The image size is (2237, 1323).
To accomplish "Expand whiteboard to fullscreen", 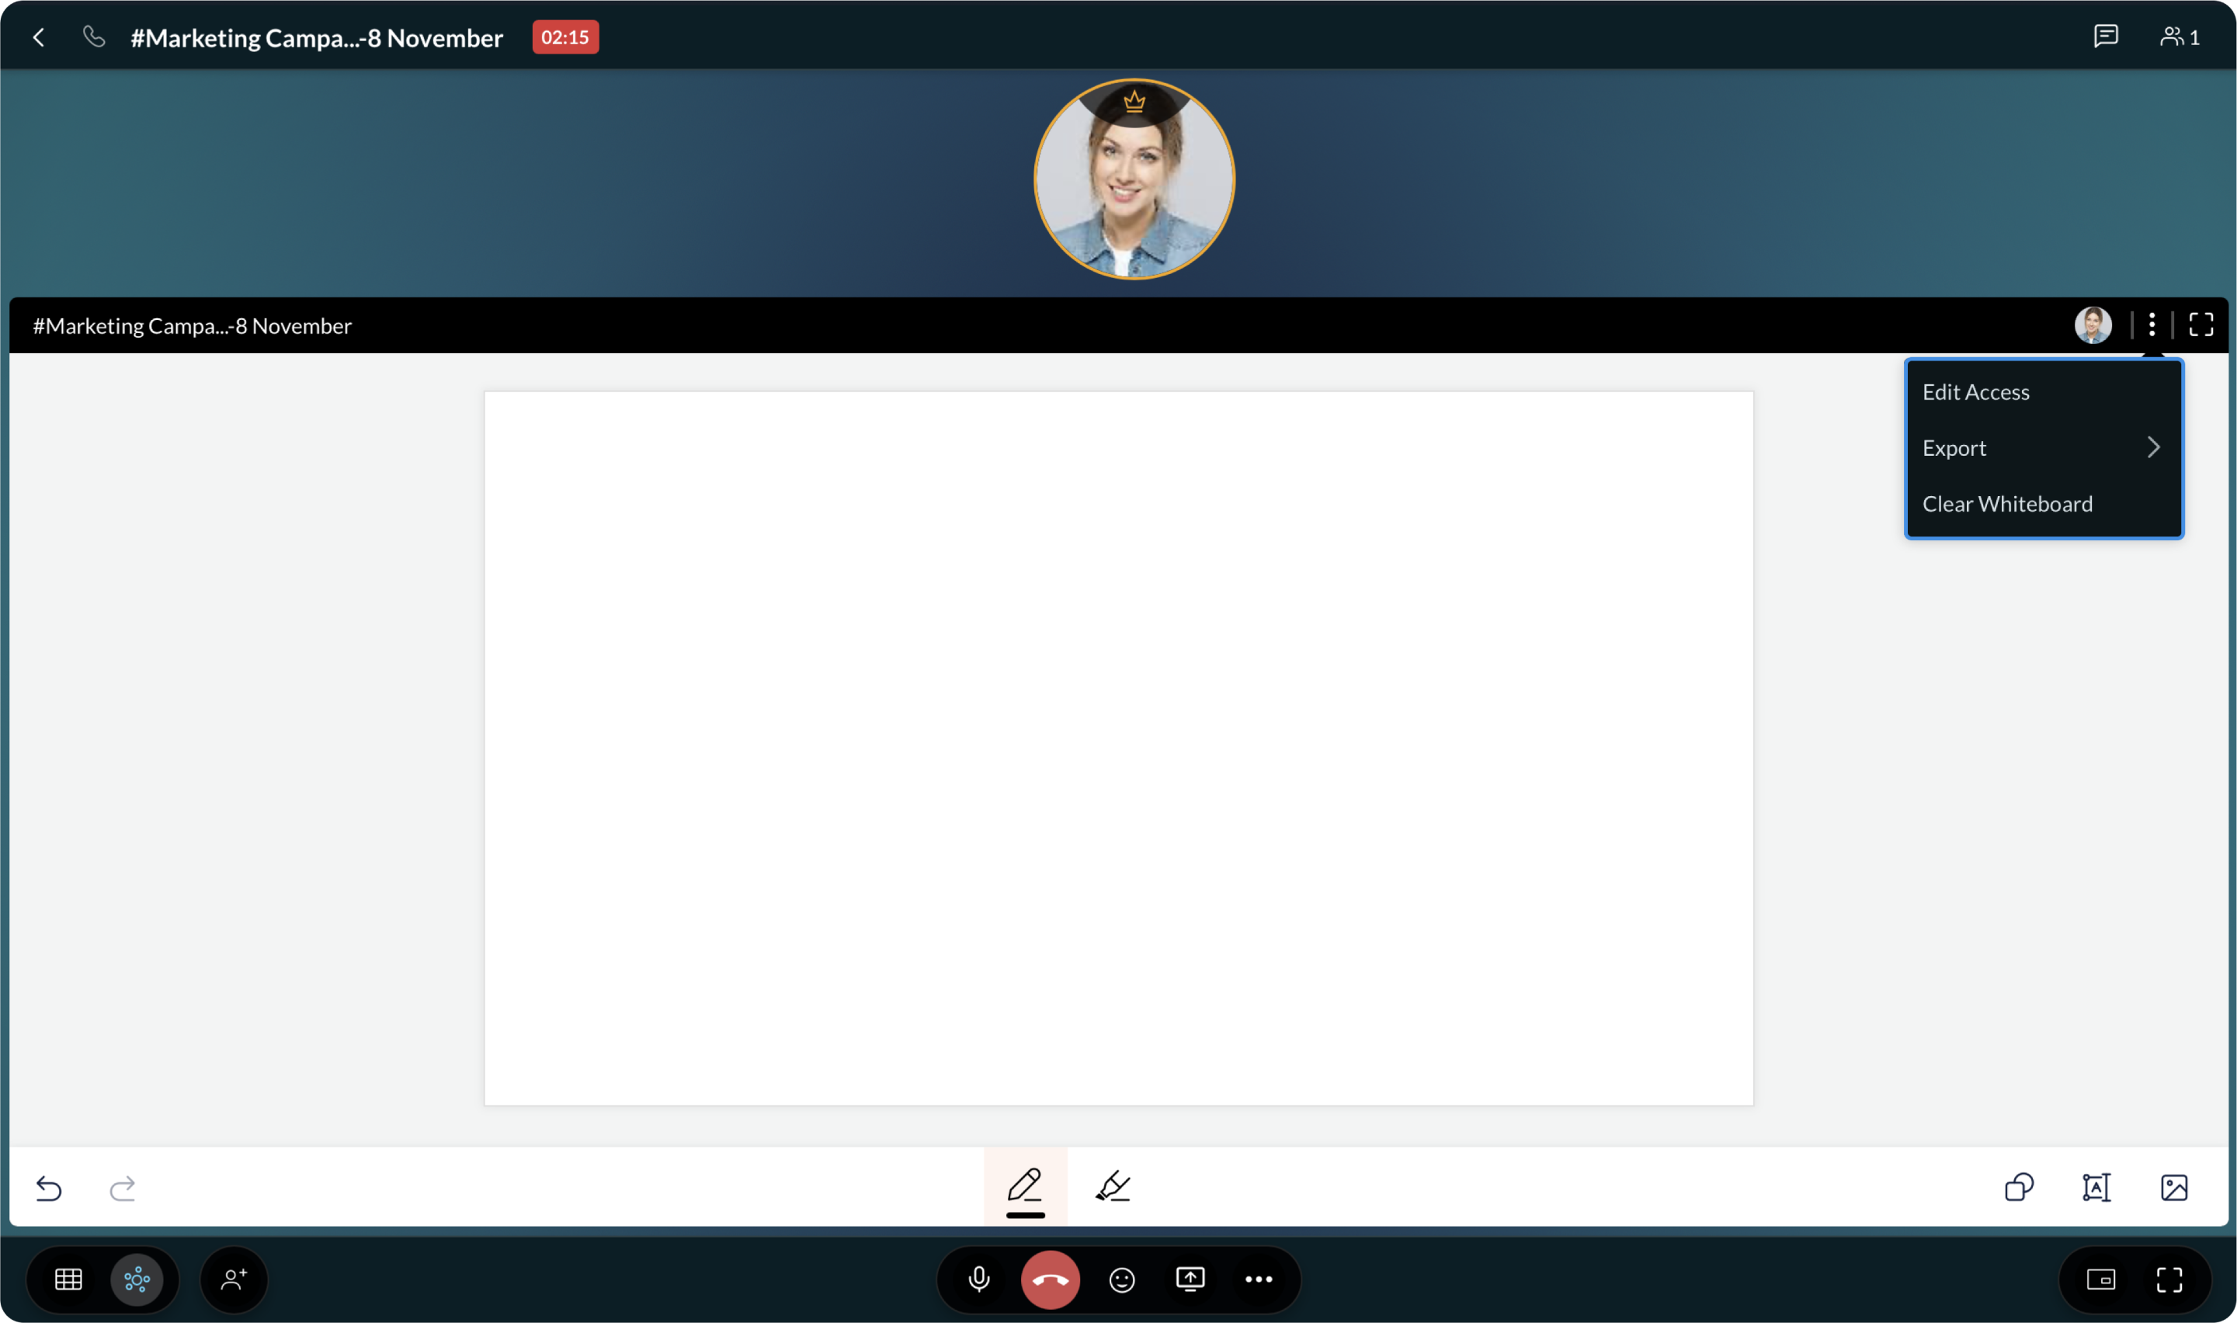I will tap(2201, 325).
